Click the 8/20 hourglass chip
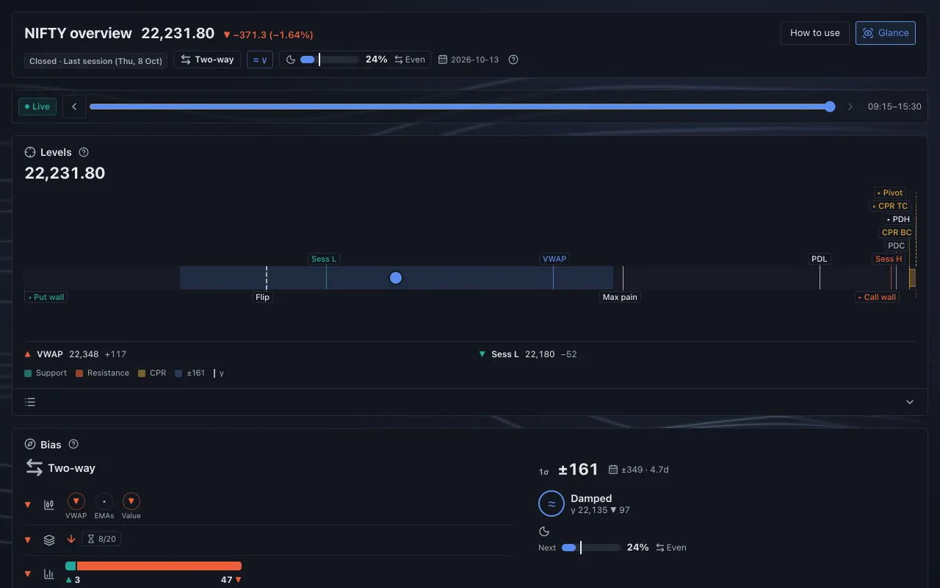Image resolution: width=940 pixels, height=588 pixels. point(101,539)
